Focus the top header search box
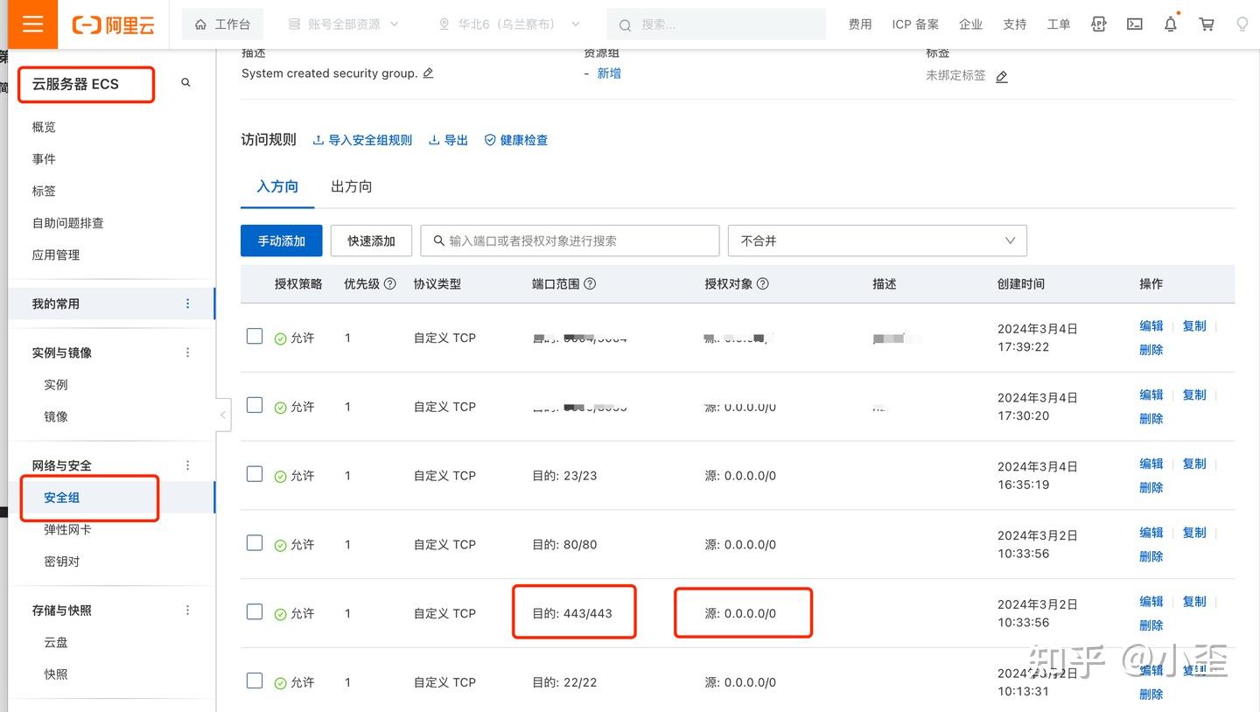The width and height of the screenshot is (1260, 712). (x=717, y=24)
